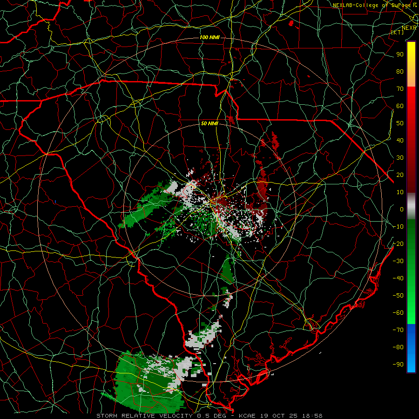Viewport: 419px width, 419px height.
Task: Click the 60 value on the velocity scale
Action: click(x=400, y=106)
